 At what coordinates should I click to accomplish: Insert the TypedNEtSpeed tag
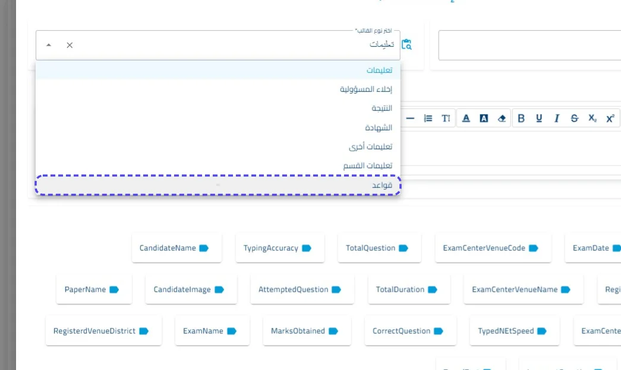(x=515, y=331)
